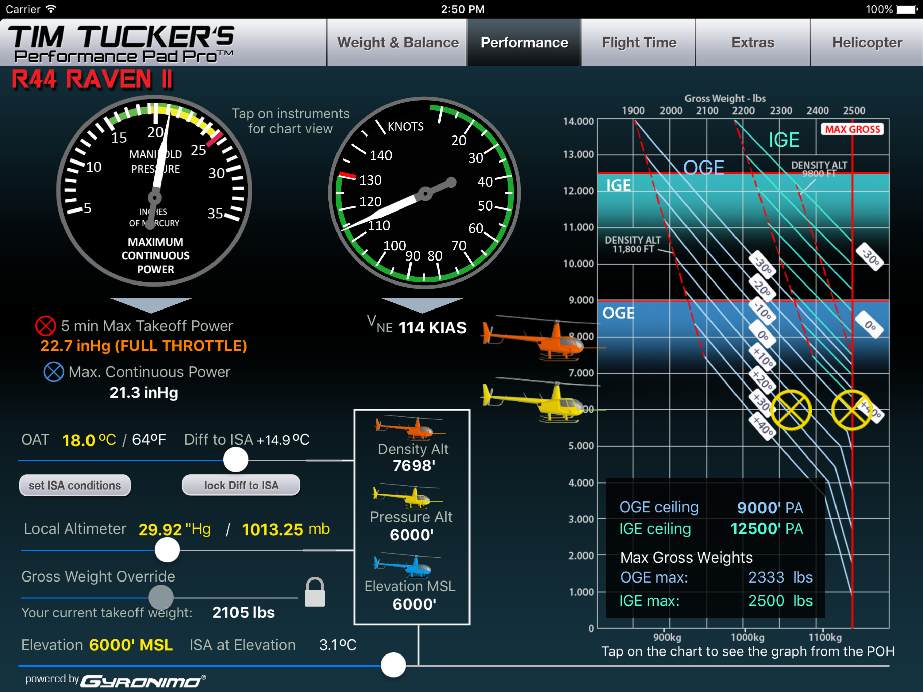Click the Wi-Fi icon in status bar
This screenshot has height=692, width=923.
click(51, 9)
